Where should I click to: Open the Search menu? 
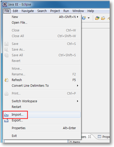click(x=42, y=11)
